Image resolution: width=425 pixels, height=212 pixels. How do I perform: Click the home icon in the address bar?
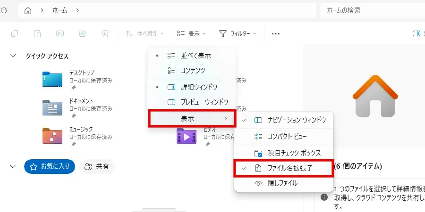coord(28,10)
